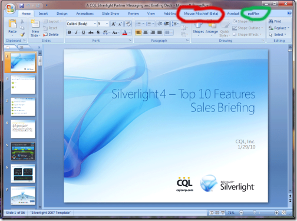
Task: Open the Slide Show tab
Action: (x=110, y=14)
